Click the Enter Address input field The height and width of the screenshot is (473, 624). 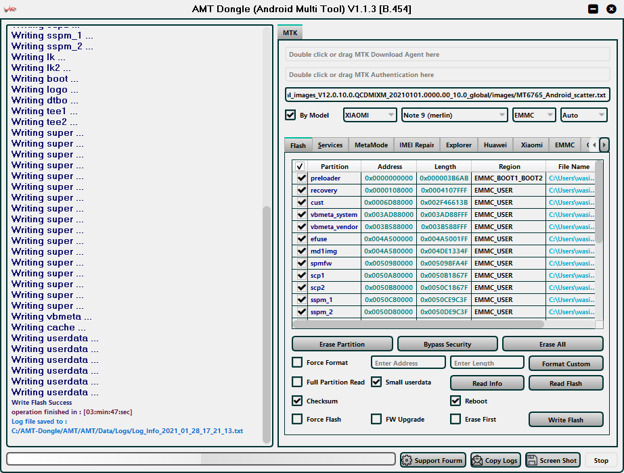coord(407,362)
